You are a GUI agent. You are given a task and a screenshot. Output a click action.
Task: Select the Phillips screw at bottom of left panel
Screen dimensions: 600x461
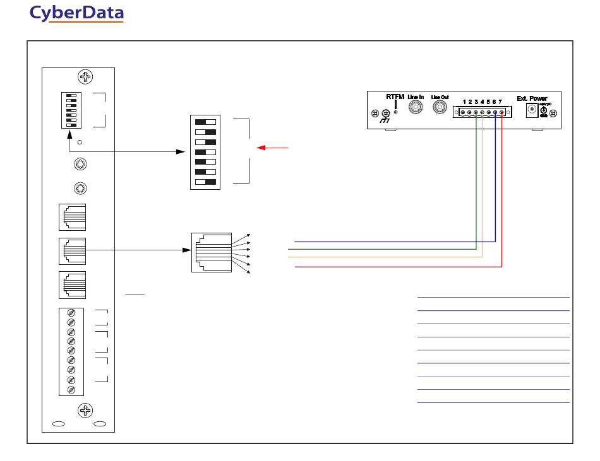(85, 411)
